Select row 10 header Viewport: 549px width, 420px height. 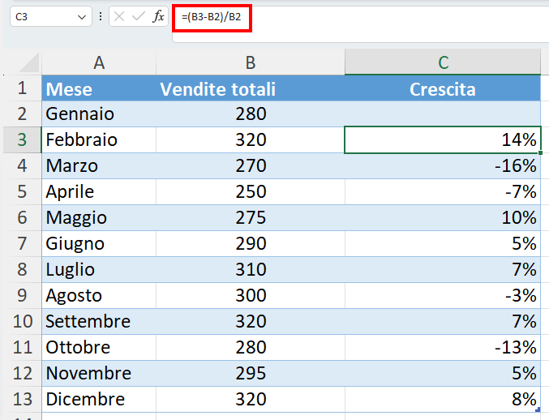point(22,321)
